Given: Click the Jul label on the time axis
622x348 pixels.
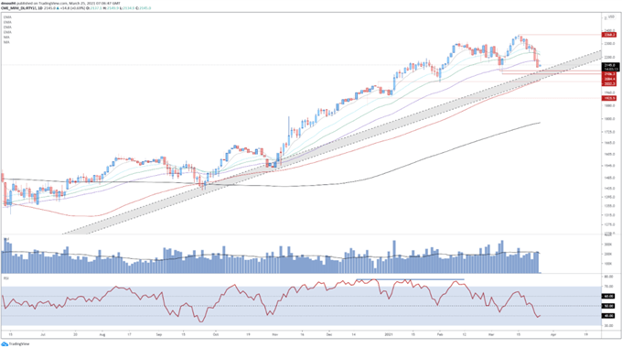Looking at the screenshot, I should [43, 334].
